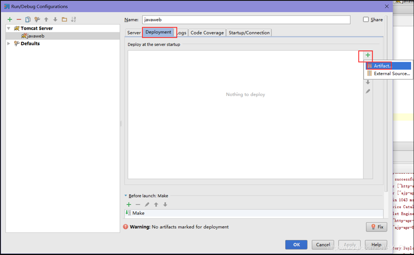Image resolution: width=414 pixels, height=255 pixels.
Task: Copy the selected configuration
Action: (x=28, y=19)
